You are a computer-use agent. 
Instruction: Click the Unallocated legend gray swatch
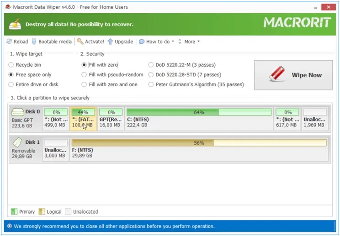(x=68, y=211)
